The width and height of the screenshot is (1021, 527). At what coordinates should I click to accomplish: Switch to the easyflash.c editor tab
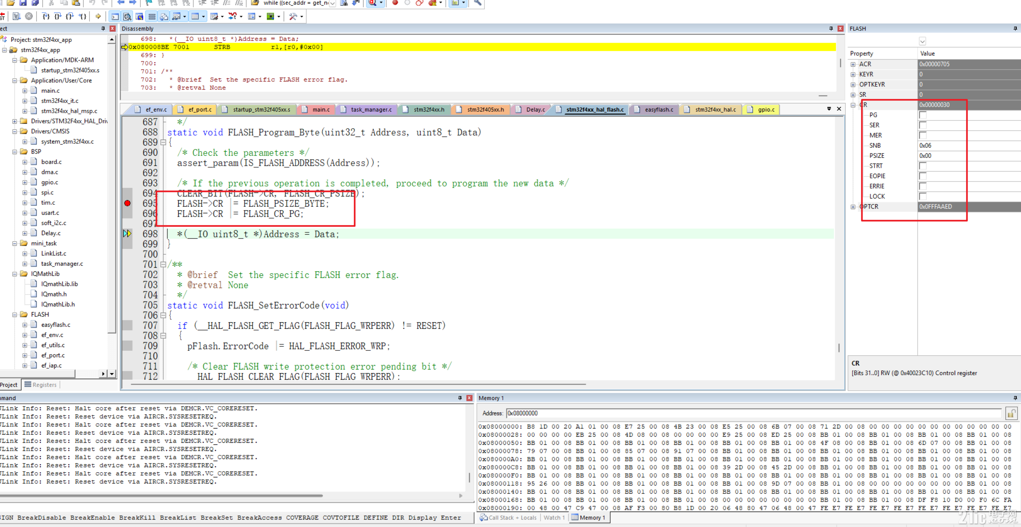[654, 109]
